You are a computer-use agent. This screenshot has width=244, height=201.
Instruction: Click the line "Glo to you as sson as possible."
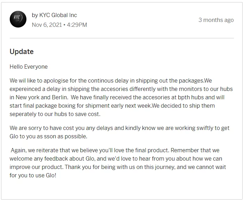click(x=48, y=136)
